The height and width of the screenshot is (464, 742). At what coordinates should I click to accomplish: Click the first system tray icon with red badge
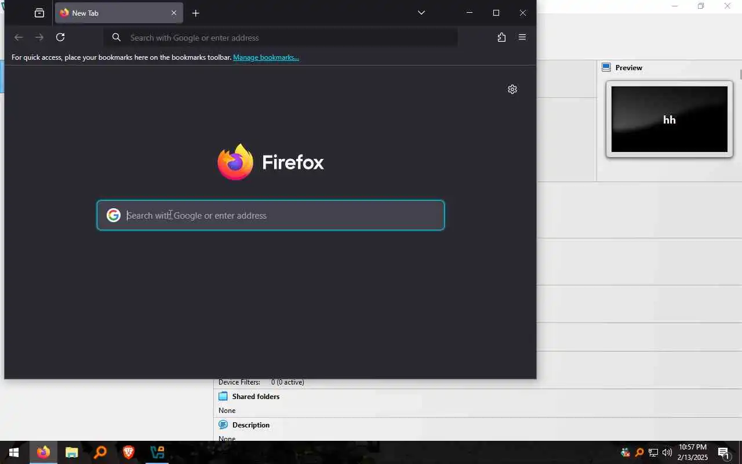[x=625, y=452]
